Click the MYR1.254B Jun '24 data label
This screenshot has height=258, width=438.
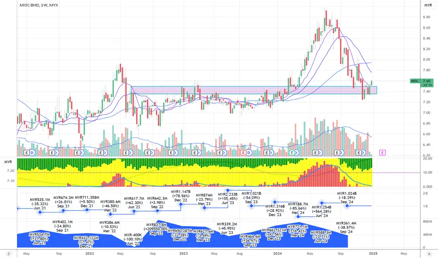coord(321,212)
